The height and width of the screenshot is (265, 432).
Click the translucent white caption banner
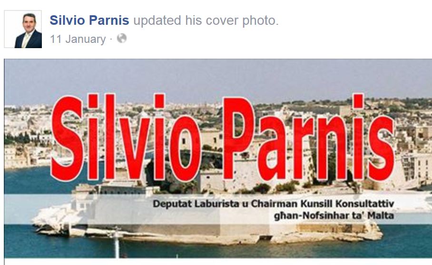pyautogui.click(x=217, y=209)
